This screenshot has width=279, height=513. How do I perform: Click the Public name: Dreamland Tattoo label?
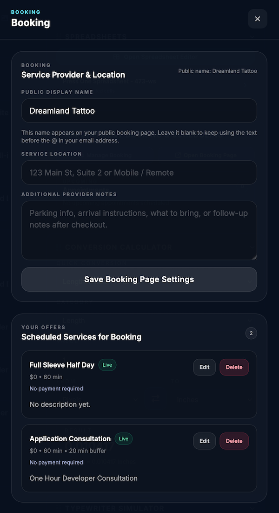tap(218, 71)
